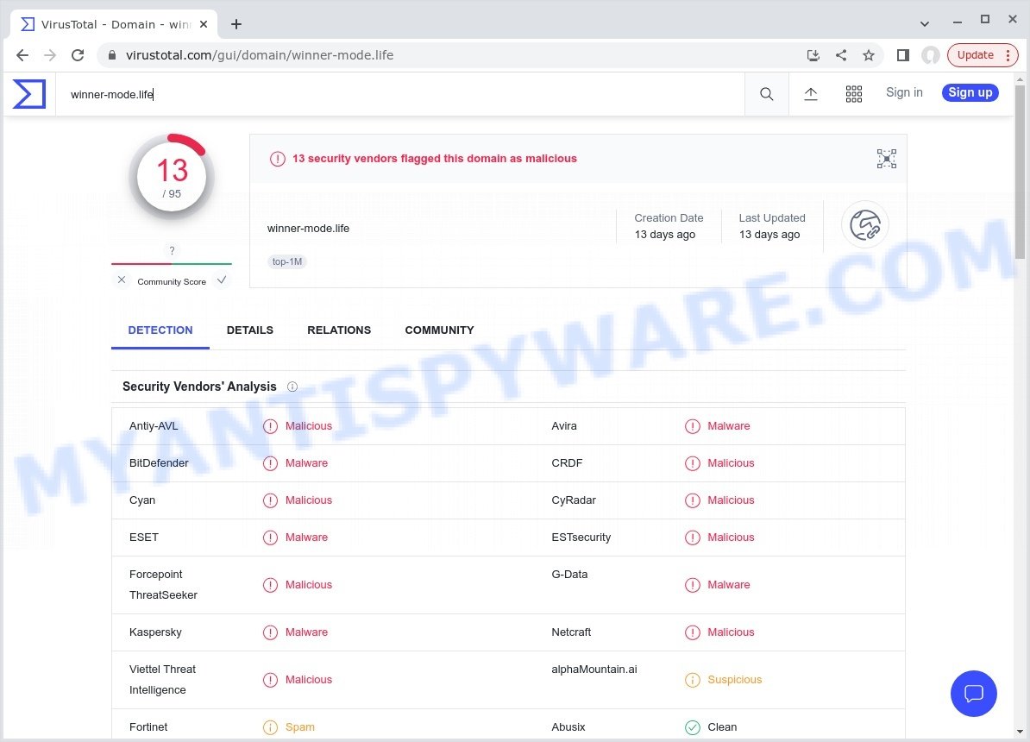Click the 13 / 95 detection score gauge

(x=172, y=177)
